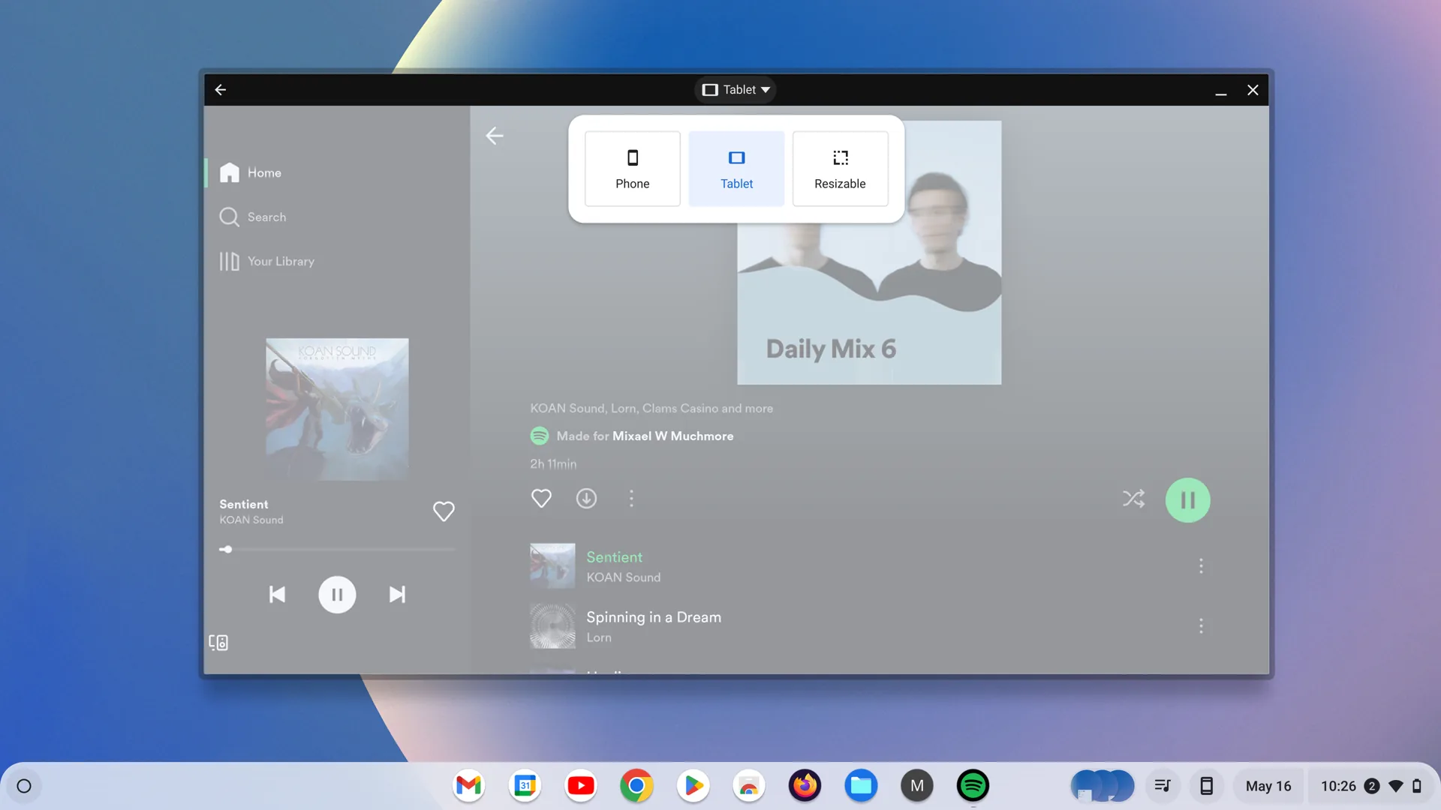1441x810 pixels.
Task: Open Spotify from the shelf
Action: pos(973,786)
